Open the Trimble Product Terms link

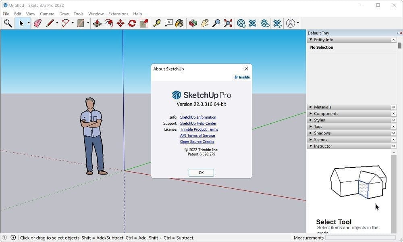tap(199, 129)
